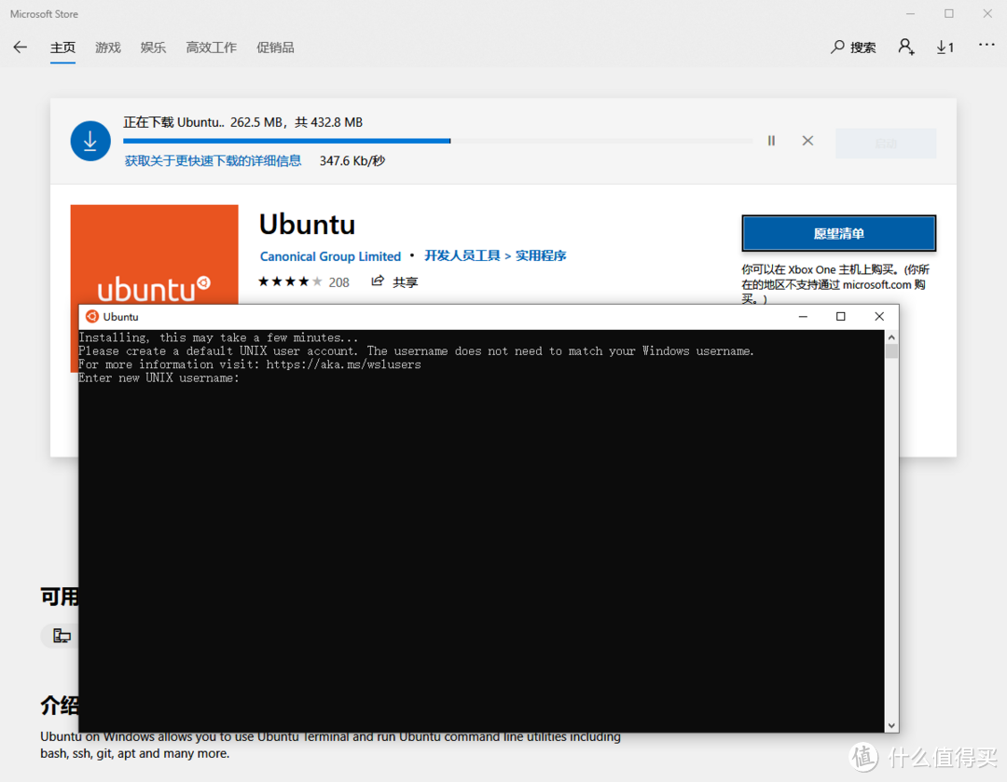Click the Ubuntu app title heading

click(307, 225)
